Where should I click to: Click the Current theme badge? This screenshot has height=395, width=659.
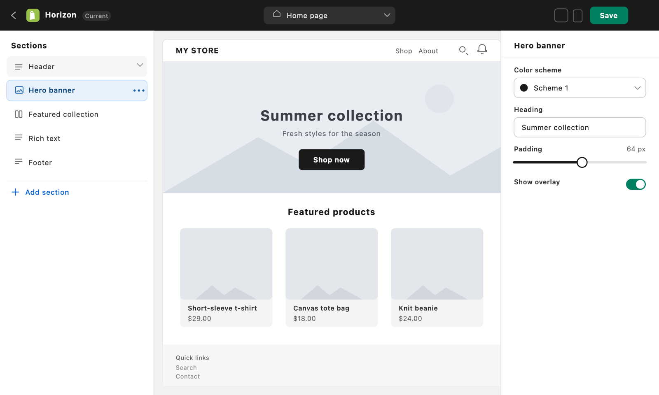[96, 16]
